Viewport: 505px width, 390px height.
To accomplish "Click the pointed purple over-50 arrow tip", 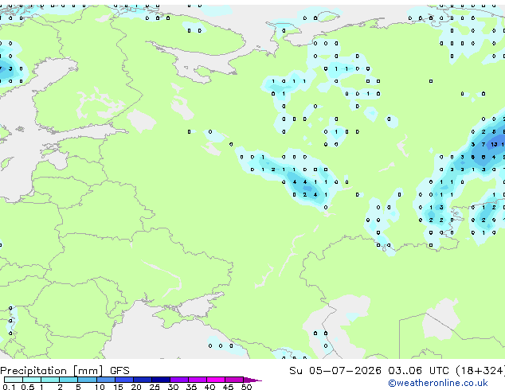I will (x=252, y=380).
